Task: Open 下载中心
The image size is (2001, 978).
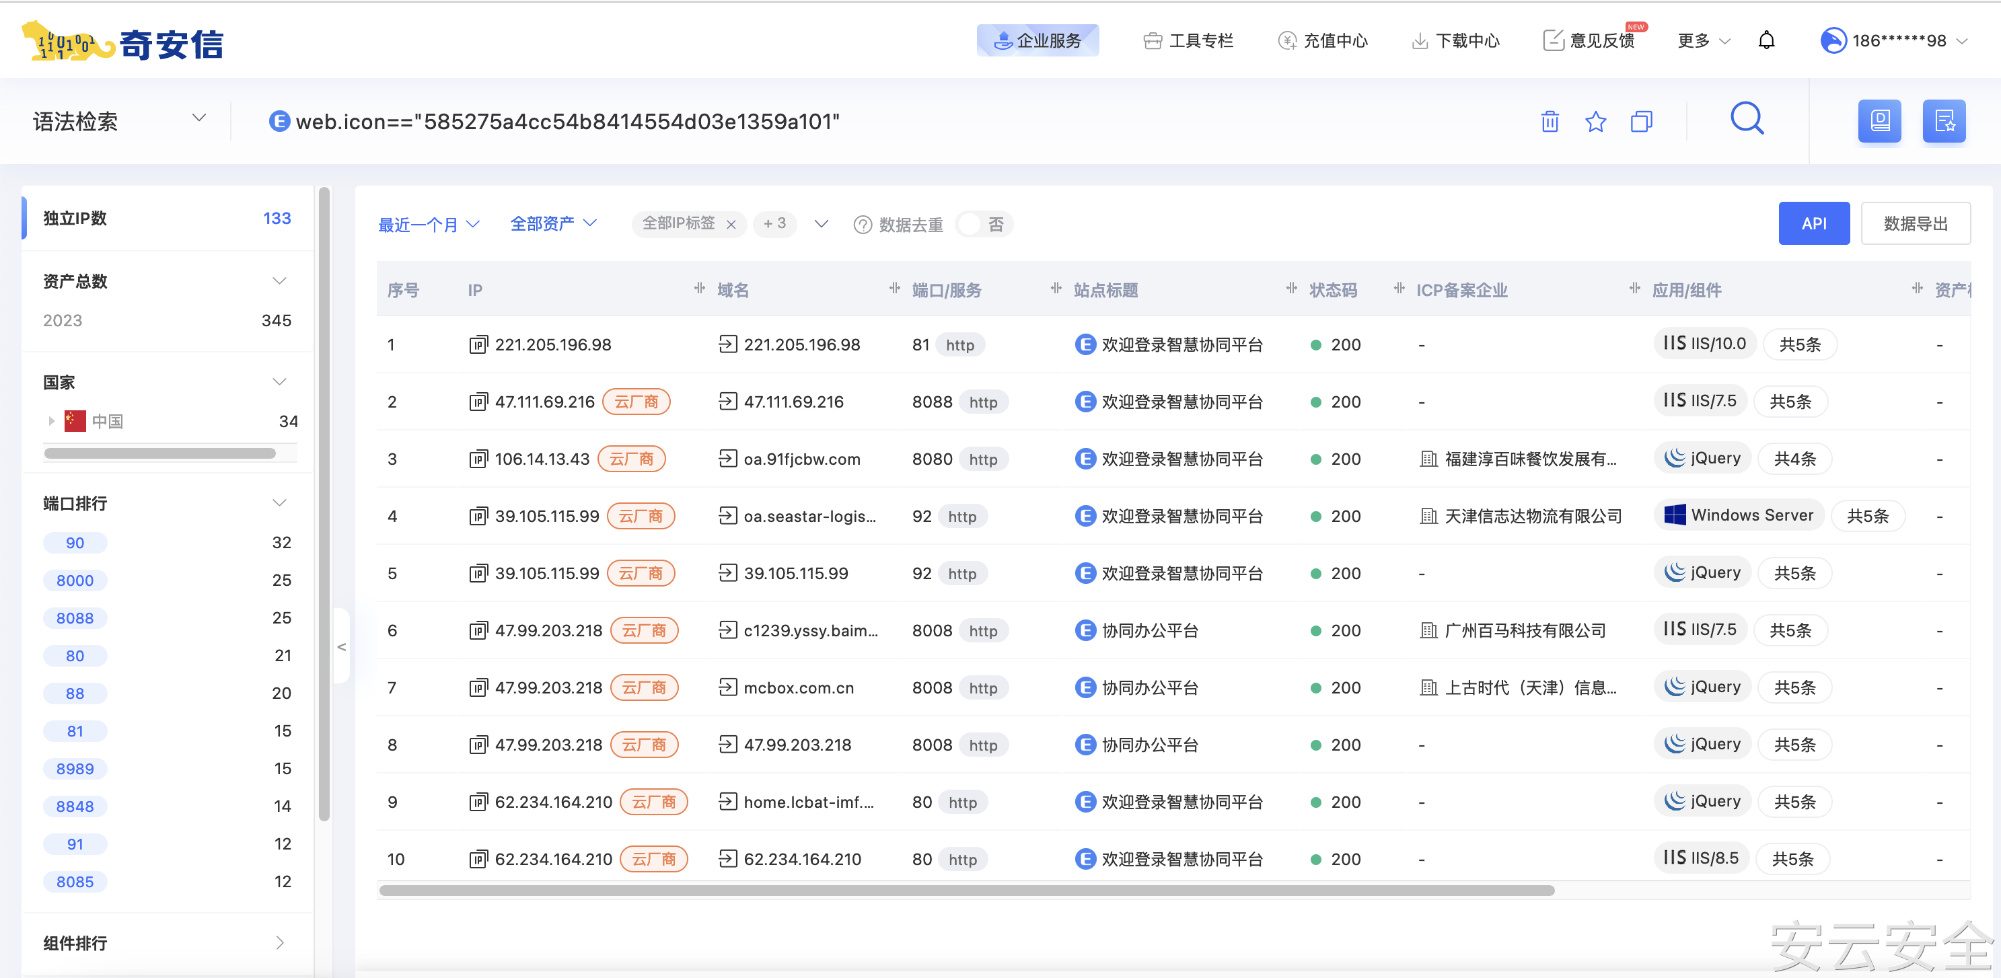Action: click(x=1455, y=40)
